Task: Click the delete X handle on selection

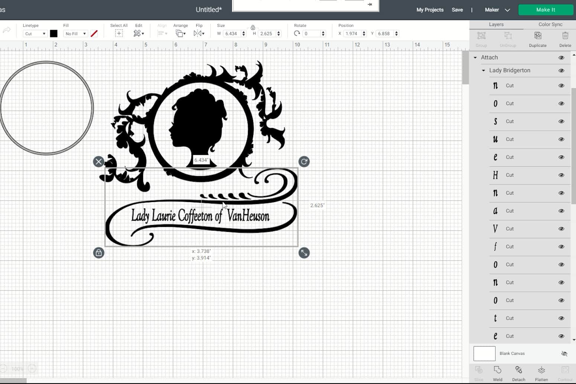Action: 98,162
